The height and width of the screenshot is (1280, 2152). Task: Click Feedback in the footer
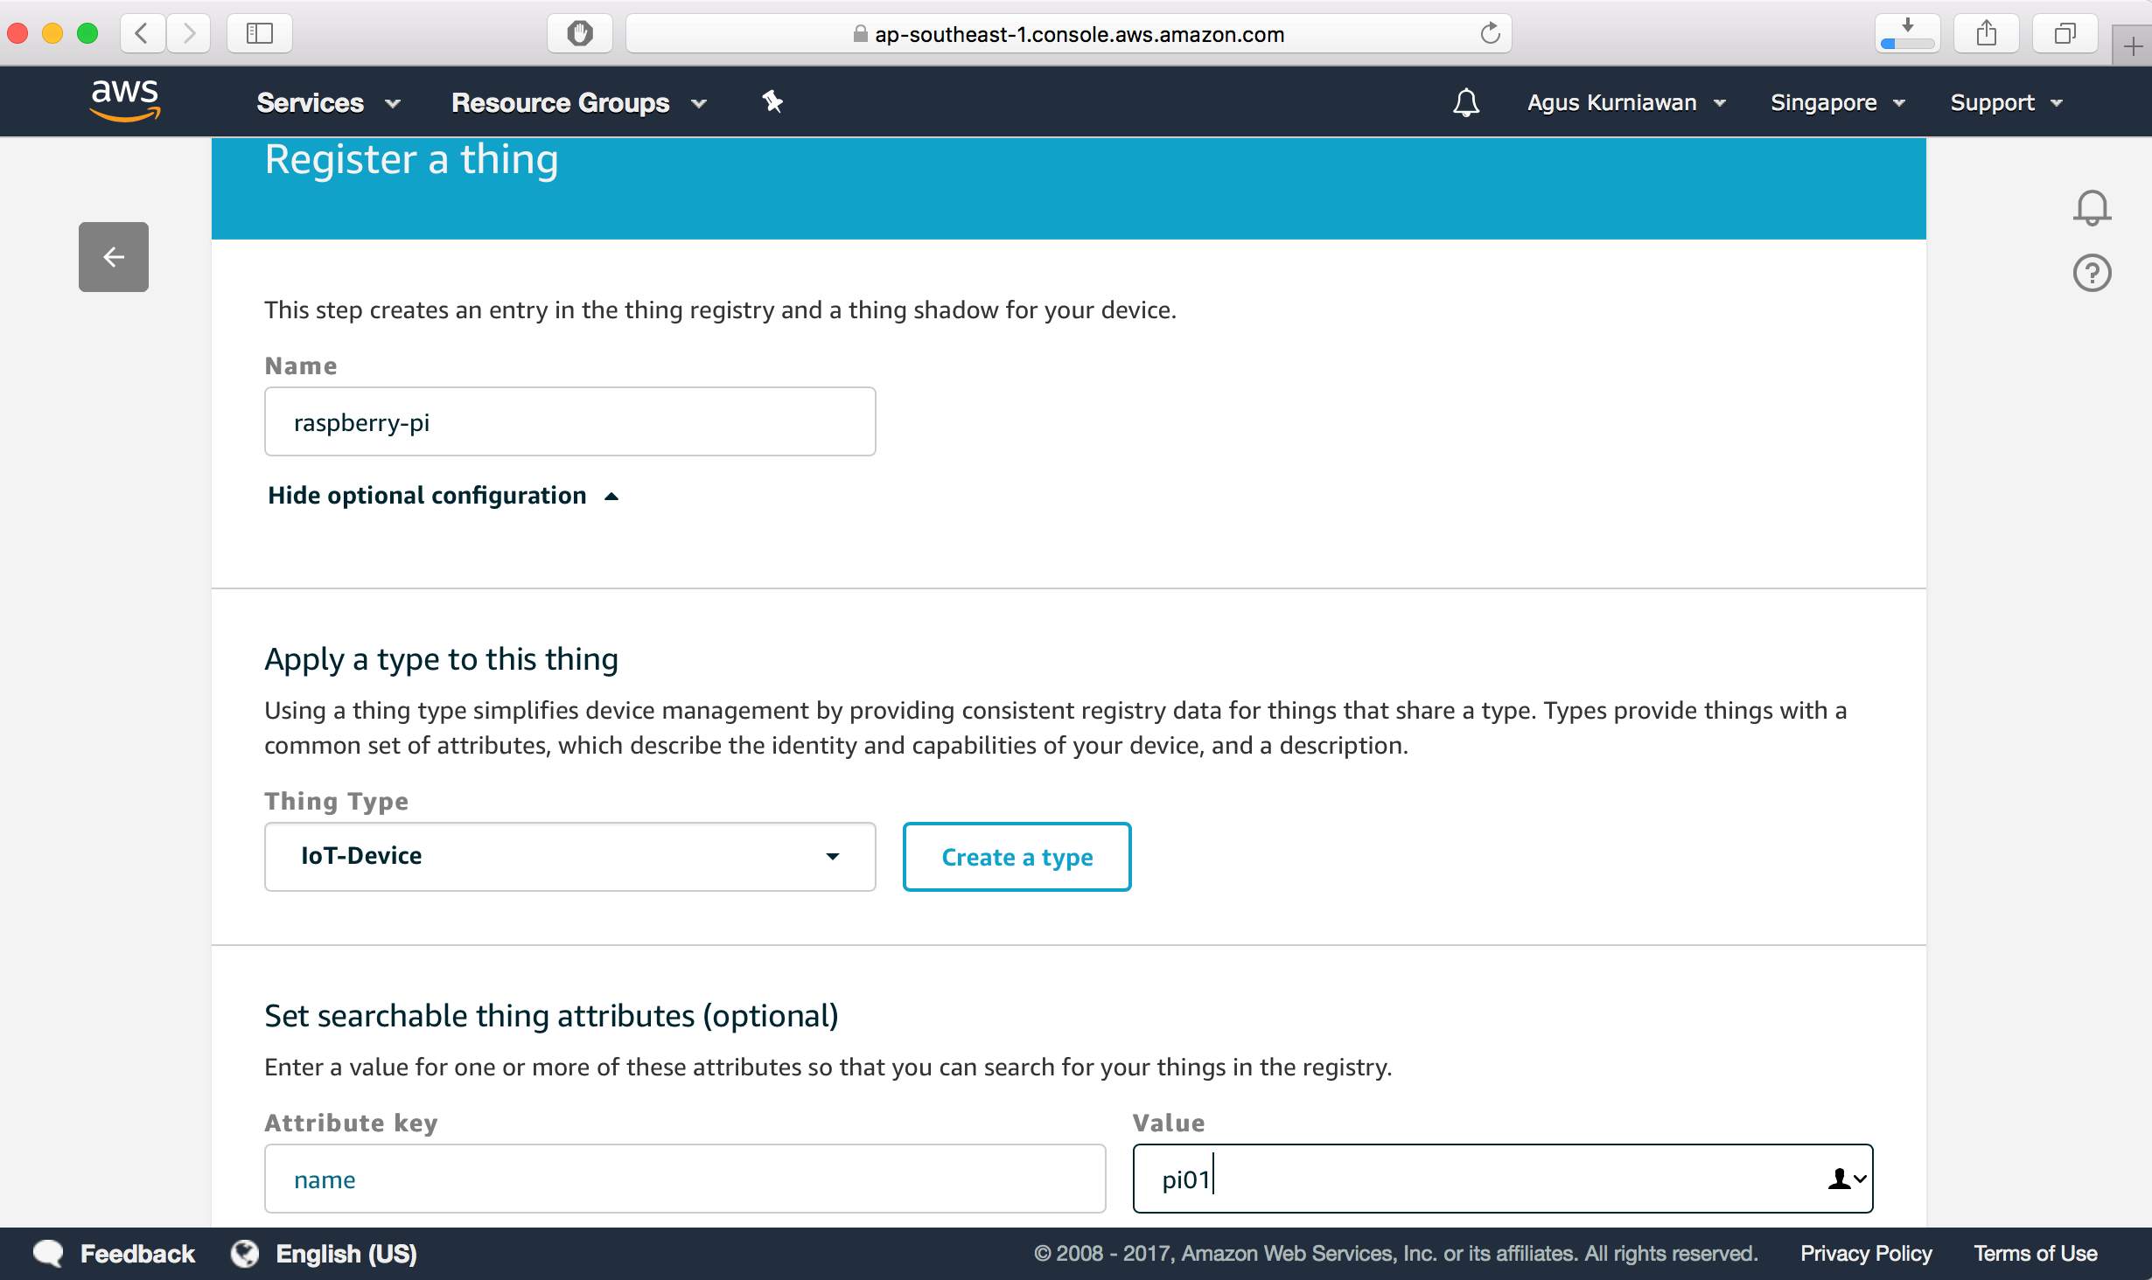[x=137, y=1254]
